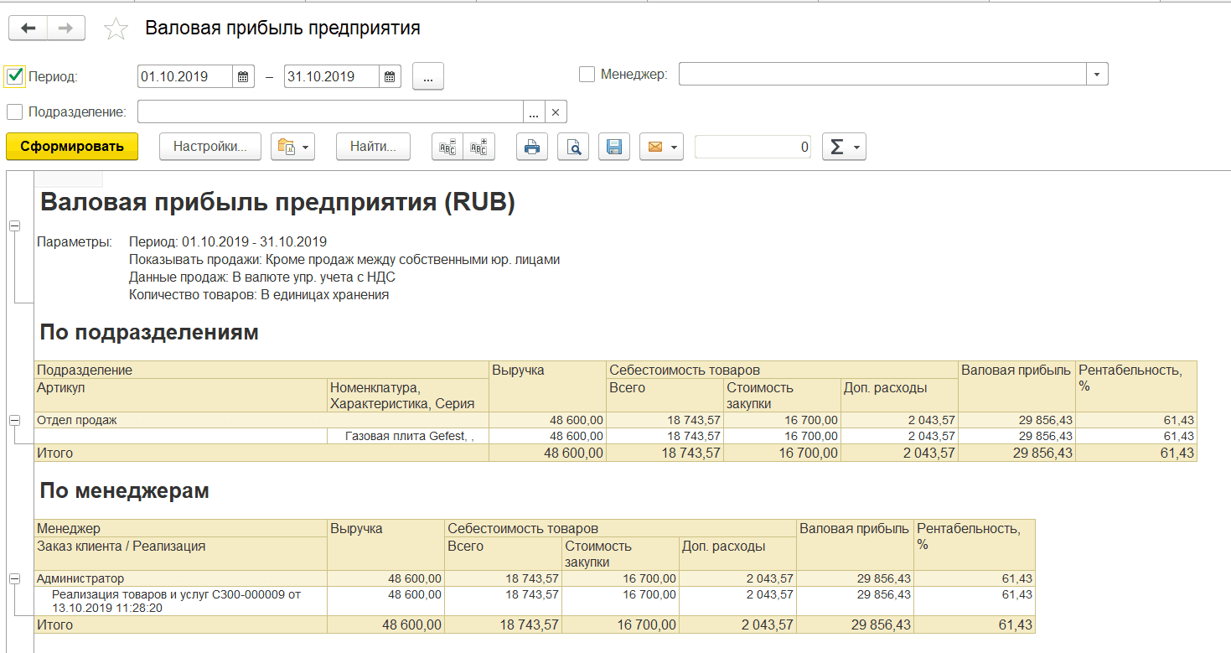
Task: Expand all report groups icon
Action: 479,147
